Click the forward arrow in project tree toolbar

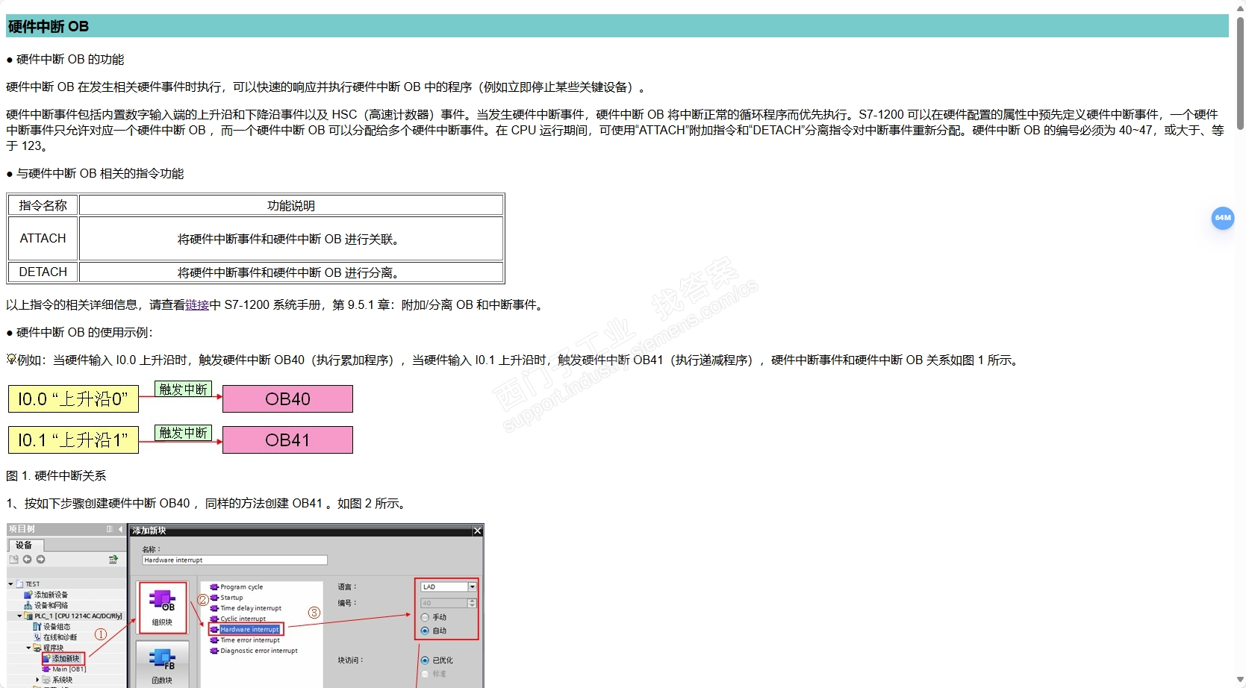tap(40, 559)
